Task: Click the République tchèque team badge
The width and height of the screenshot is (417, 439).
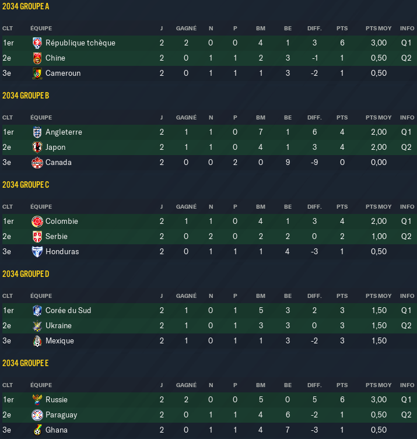Action: tap(37, 43)
